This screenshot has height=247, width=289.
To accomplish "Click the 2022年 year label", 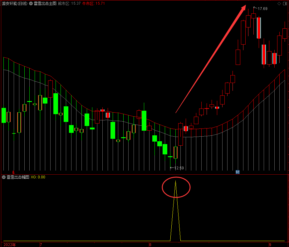I will click(x=10, y=245).
